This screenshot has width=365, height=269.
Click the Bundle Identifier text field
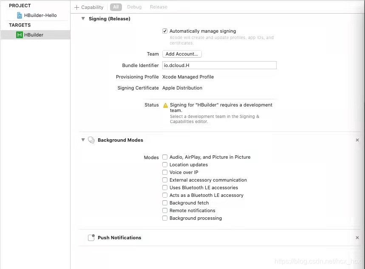[x=219, y=65]
